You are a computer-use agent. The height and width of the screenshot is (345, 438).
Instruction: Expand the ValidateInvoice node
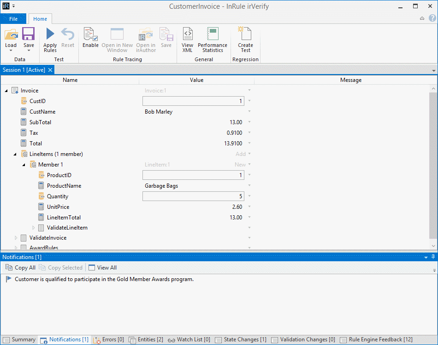(16, 238)
